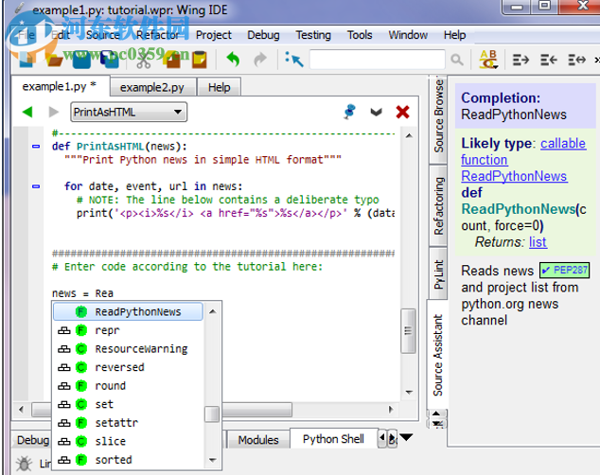This screenshot has width=600, height=475.
Task: Go back with the green left arrow
Action: point(27,112)
